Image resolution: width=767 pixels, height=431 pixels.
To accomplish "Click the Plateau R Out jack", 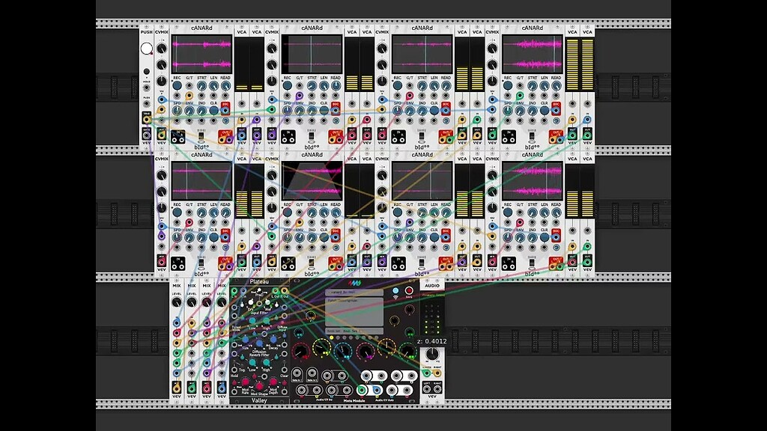I will pyautogui.click(x=284, y=291).
